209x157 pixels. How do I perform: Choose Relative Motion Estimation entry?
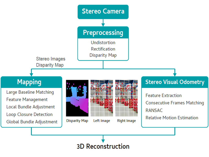pos(172,118)
